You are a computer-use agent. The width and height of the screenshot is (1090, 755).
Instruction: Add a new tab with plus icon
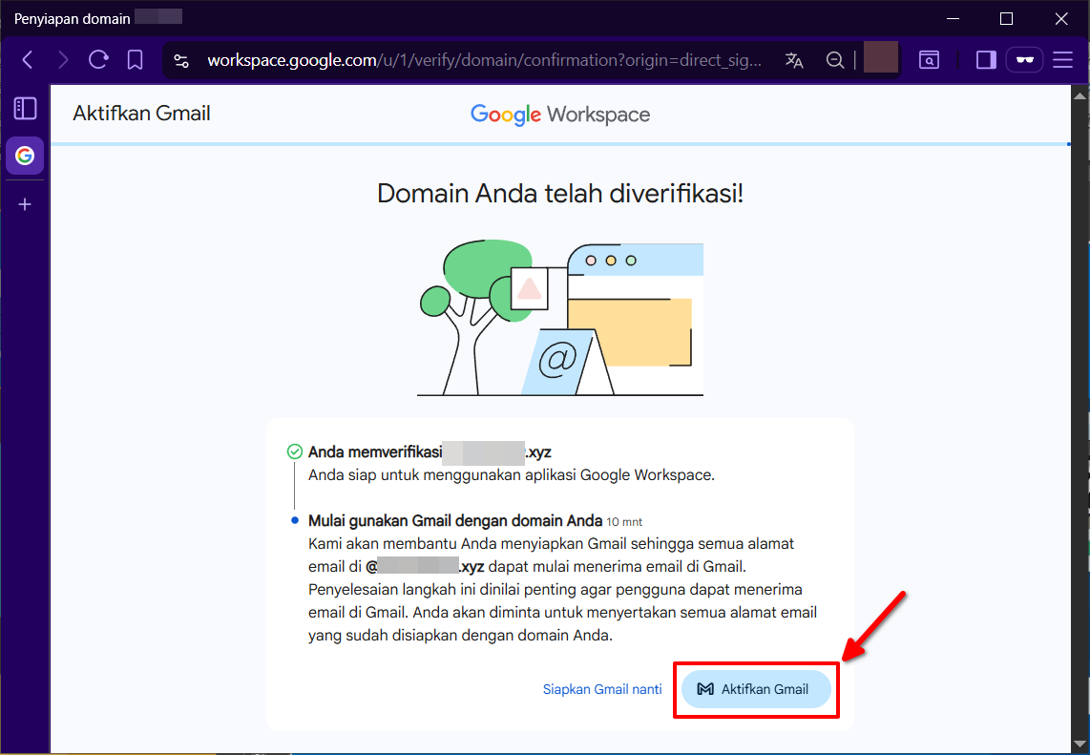pyautogui.click(x=25, y=204)
